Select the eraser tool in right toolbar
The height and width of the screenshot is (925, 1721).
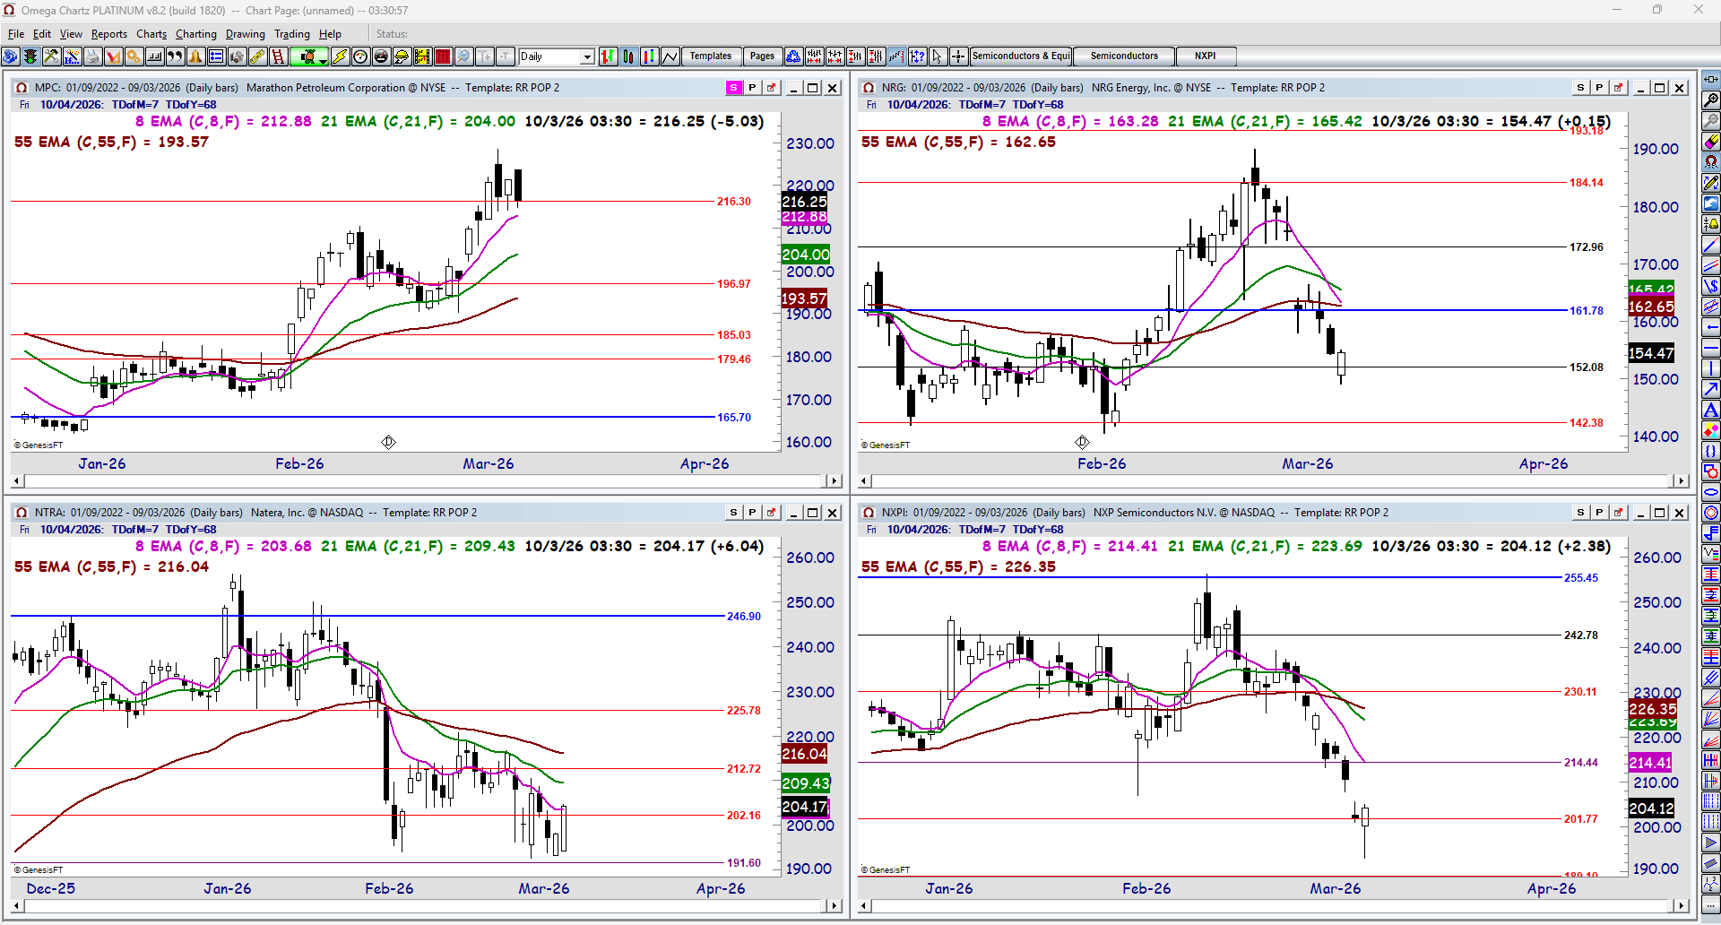(x=1711, y=141)
